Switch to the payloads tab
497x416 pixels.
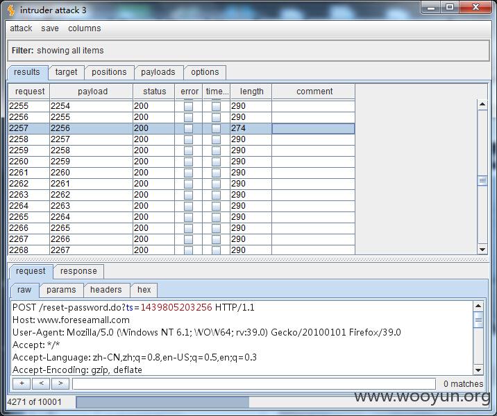point(158,72)
